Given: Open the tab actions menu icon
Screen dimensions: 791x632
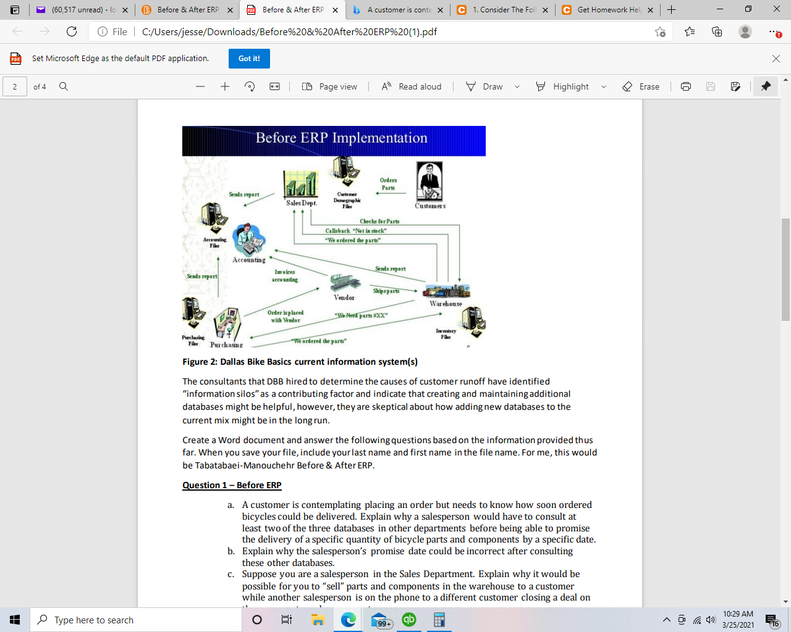Looking at the screenshot, I should (x=15, y=10).
